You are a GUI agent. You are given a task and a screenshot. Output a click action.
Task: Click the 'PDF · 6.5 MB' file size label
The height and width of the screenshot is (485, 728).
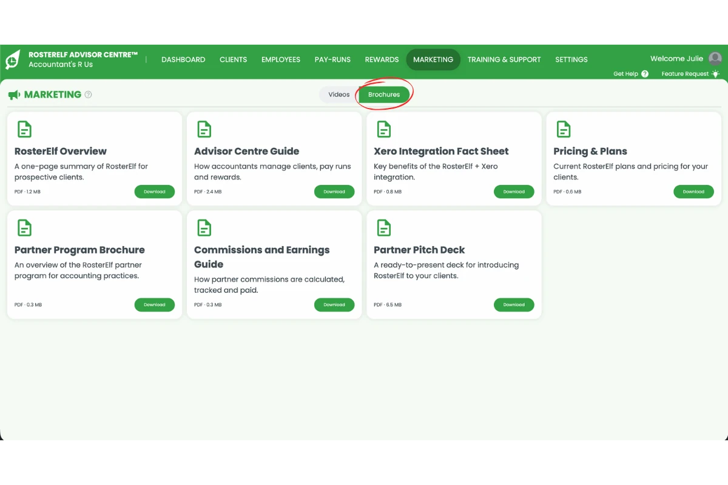tap(388, 305)
